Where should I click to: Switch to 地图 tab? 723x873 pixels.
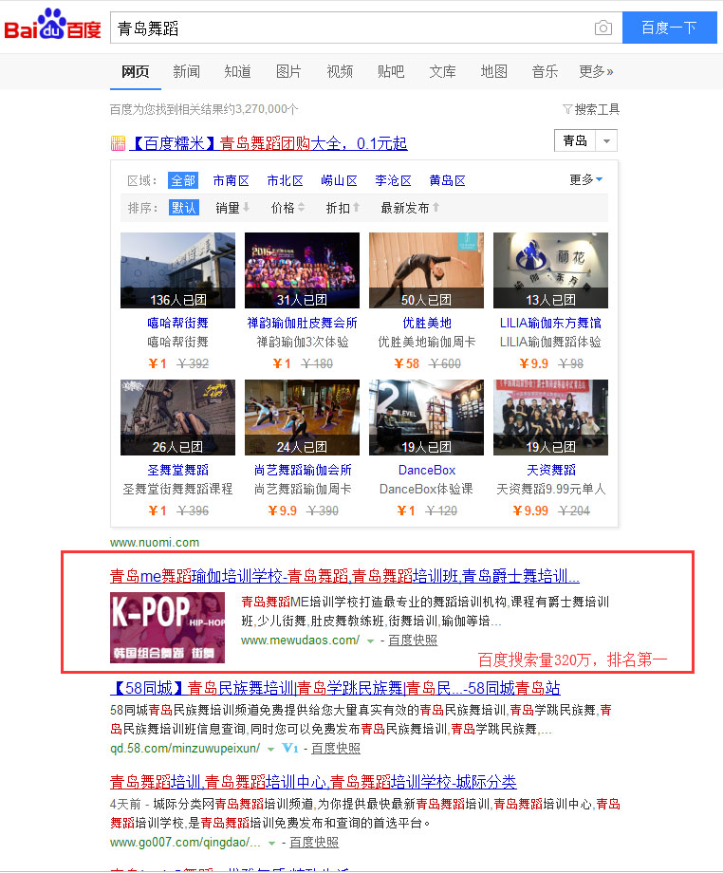tap(493, 71)
